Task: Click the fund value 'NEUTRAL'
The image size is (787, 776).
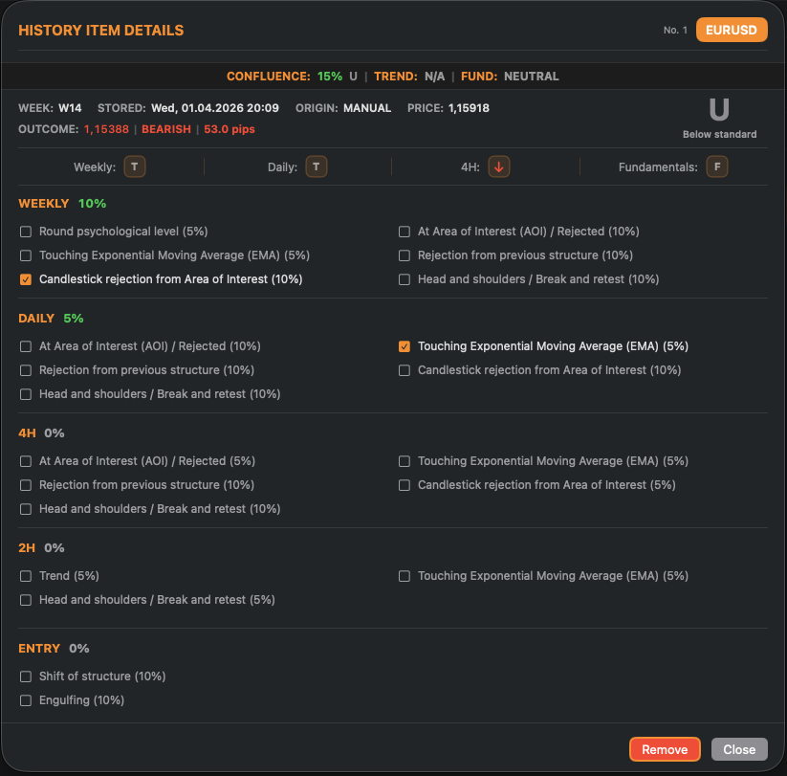Action: click(531, 77)
